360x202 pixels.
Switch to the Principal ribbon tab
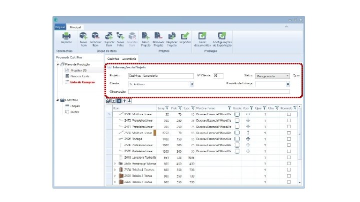coord(75,27)
